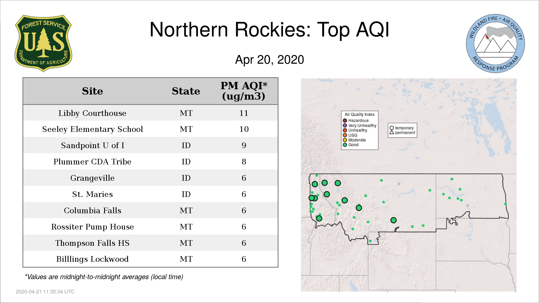Click the AQI value 10 for Seeley Elementary
The height and width of the screenshot is (303, 539).
click(244, 129)
